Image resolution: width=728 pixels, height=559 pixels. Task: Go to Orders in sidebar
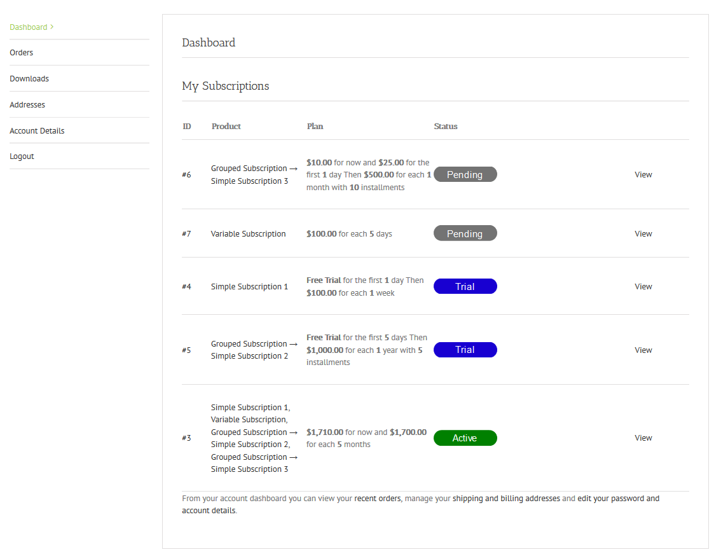pyautogui.click(x=22, y=52)
